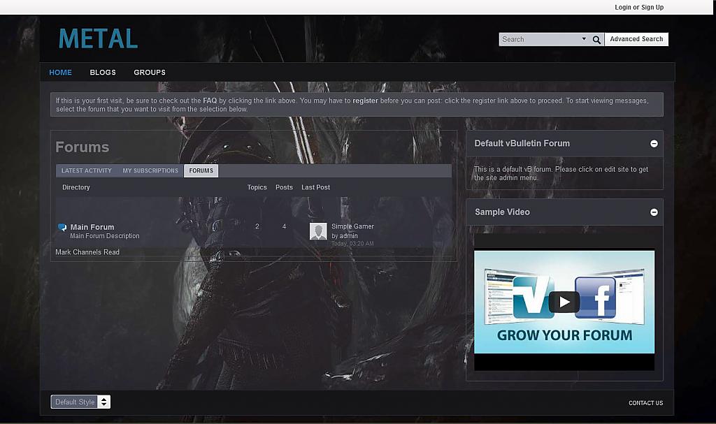The image size is (716, 424).
Task: Click the Mark Channels Read link
Action: pos(87,252)
